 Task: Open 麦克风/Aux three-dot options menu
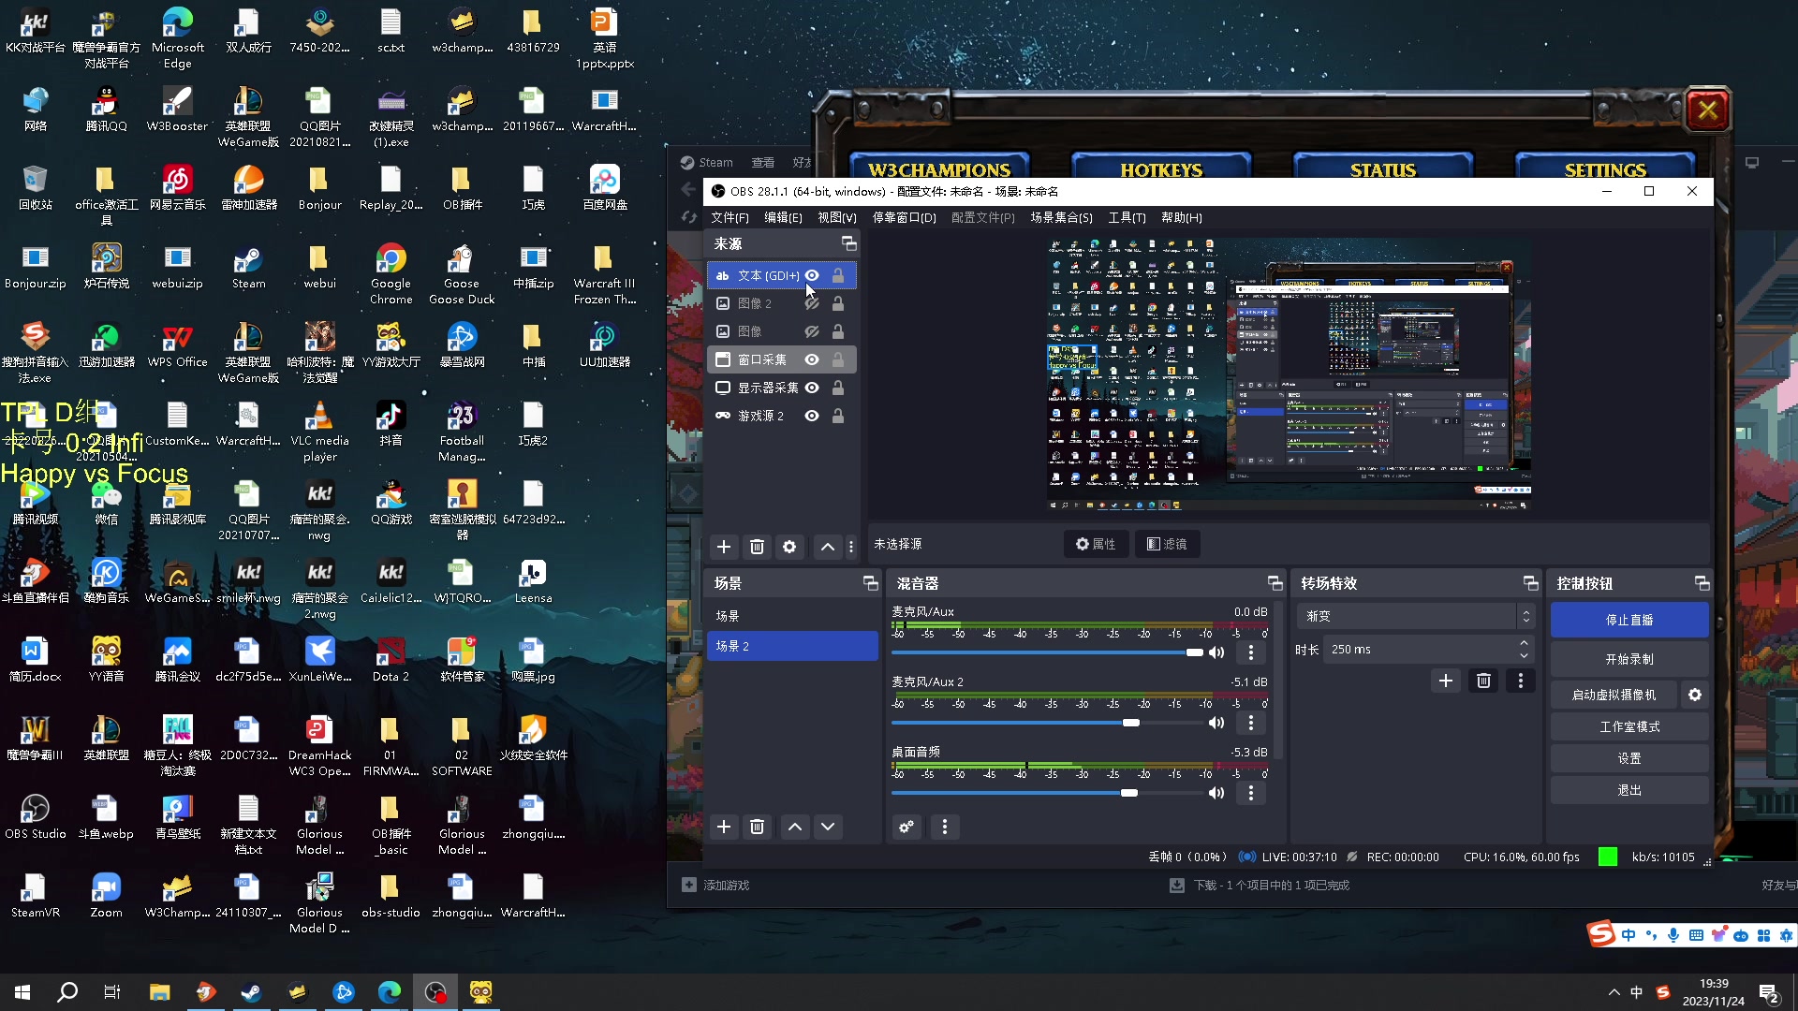[x=1250, y=652]
